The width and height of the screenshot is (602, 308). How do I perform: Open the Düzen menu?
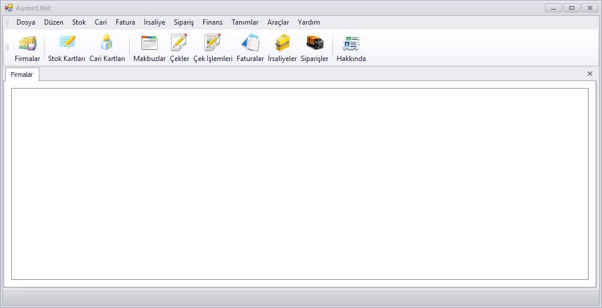coord(54,22)
